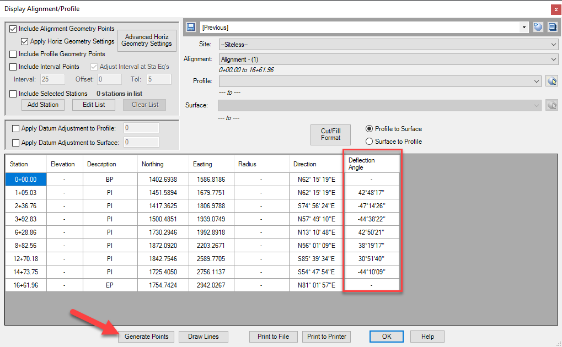Expand the Alignment dropdown list
Viewport: 562px width, 347px height.
tap(554, 59)
